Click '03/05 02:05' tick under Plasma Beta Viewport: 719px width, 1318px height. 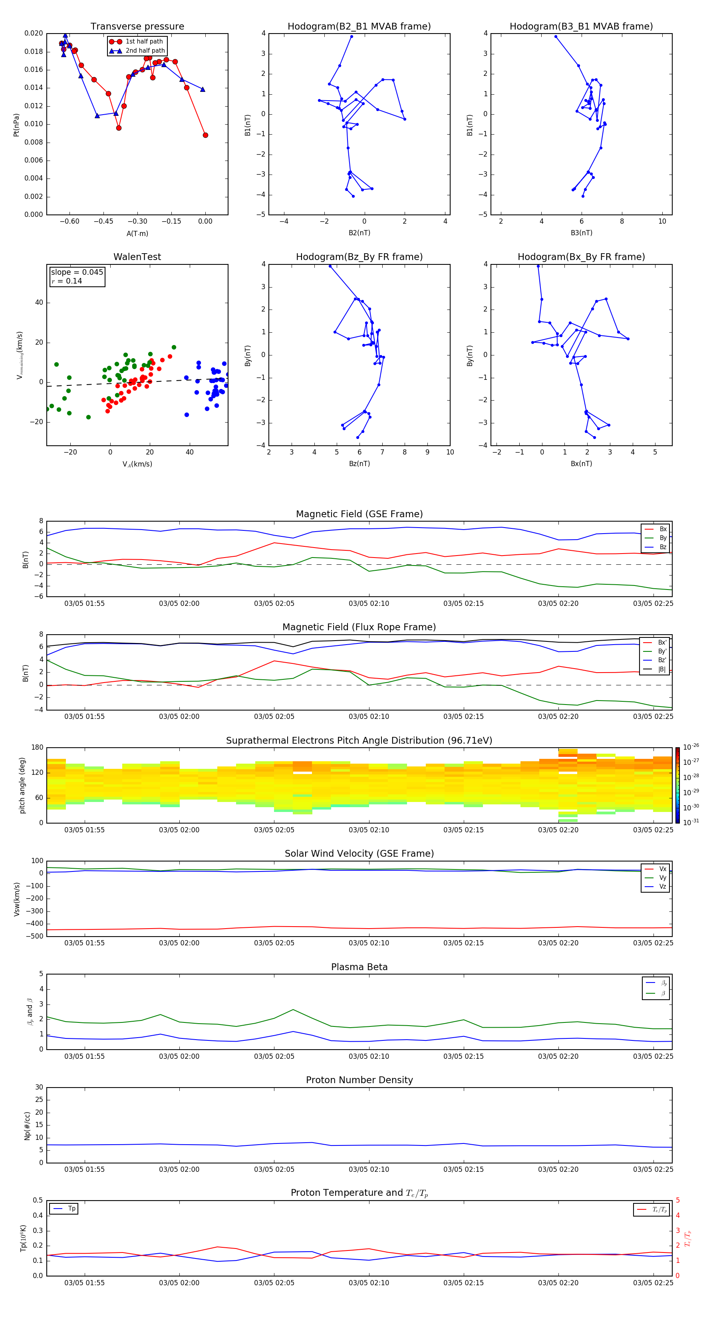tap(274, 1056)
